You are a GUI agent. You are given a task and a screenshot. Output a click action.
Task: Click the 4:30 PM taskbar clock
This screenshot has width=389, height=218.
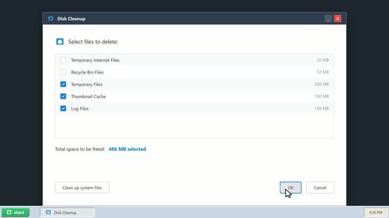tap(376, 213)
